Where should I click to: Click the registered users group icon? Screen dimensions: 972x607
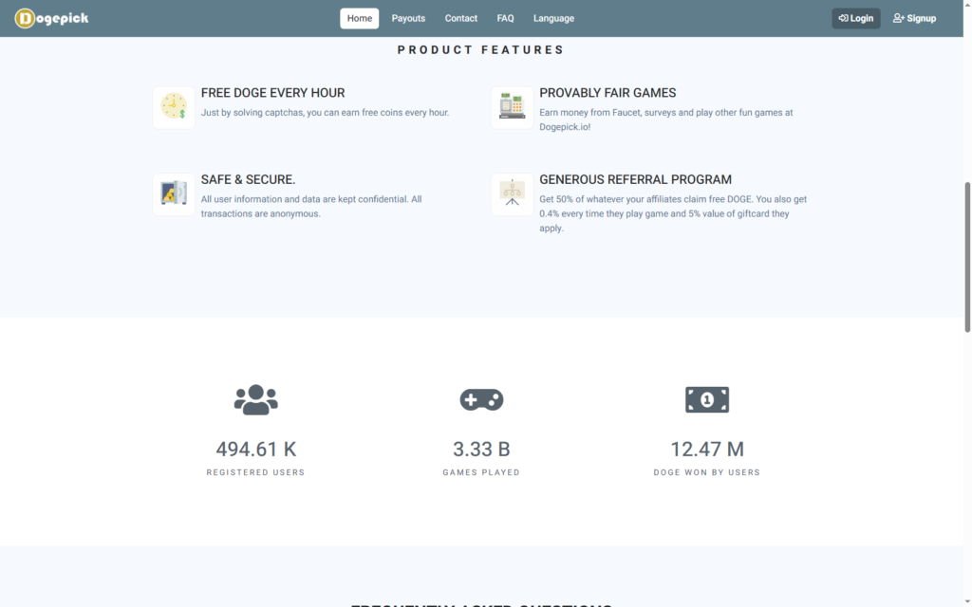(x=256, y=399)
